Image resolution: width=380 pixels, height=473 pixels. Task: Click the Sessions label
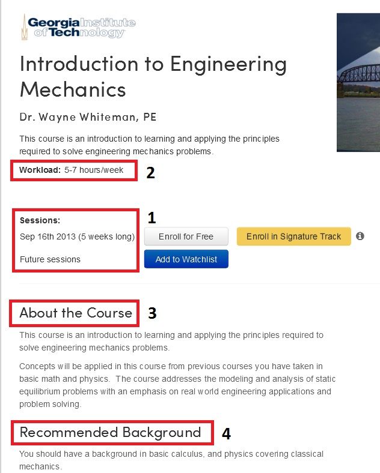(40, 220)
